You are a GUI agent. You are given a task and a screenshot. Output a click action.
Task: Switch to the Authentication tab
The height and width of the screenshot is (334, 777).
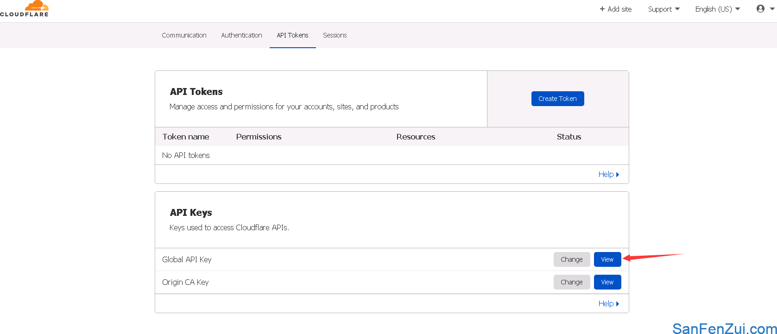[x=241, y=35]
